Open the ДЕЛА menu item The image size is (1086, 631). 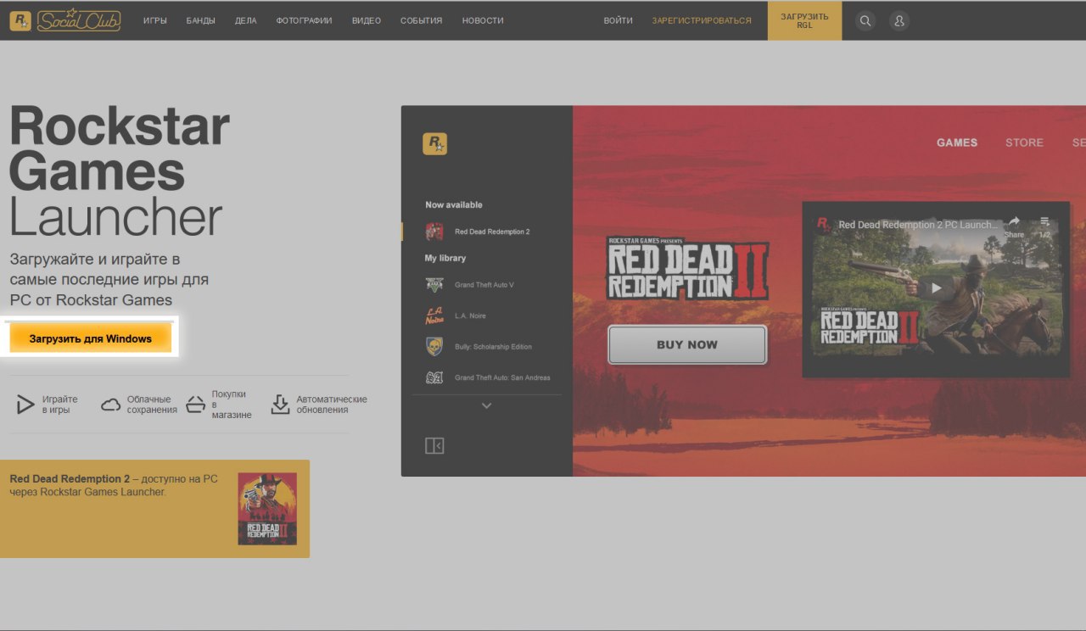246,20
